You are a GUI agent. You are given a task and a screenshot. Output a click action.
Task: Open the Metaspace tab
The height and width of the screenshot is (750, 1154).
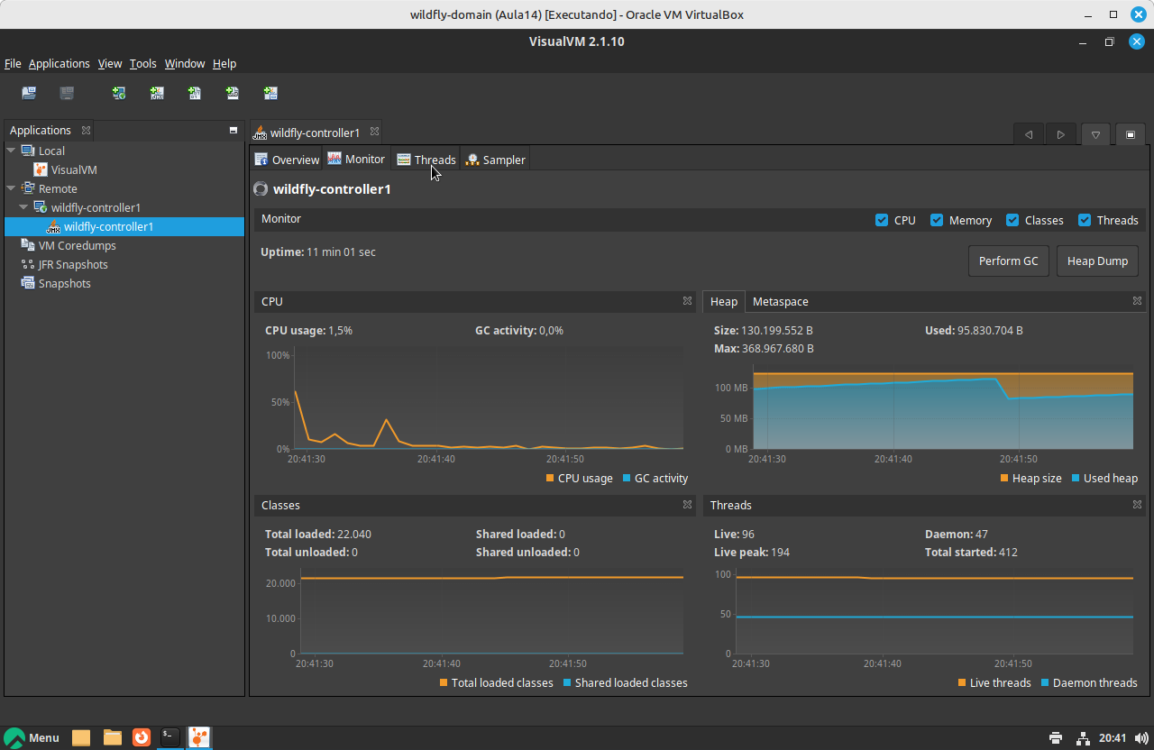[780, 302]
